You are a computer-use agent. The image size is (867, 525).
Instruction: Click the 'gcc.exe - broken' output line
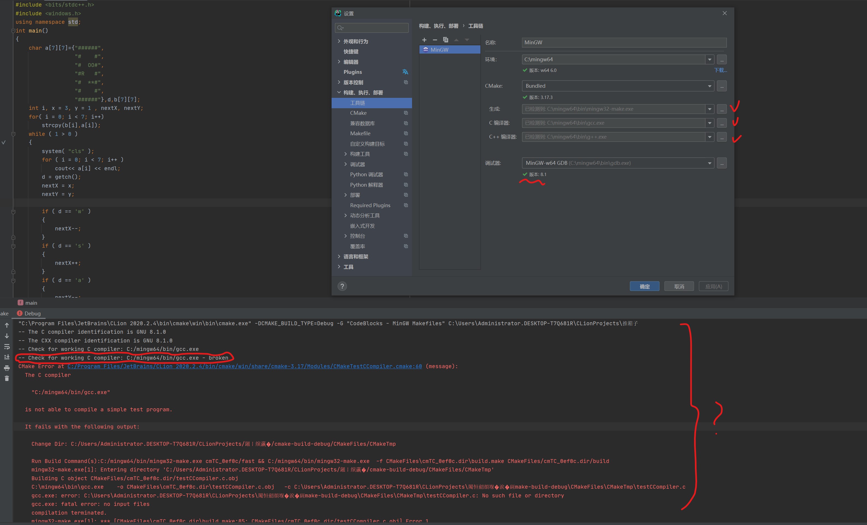(x=123, y=358)
